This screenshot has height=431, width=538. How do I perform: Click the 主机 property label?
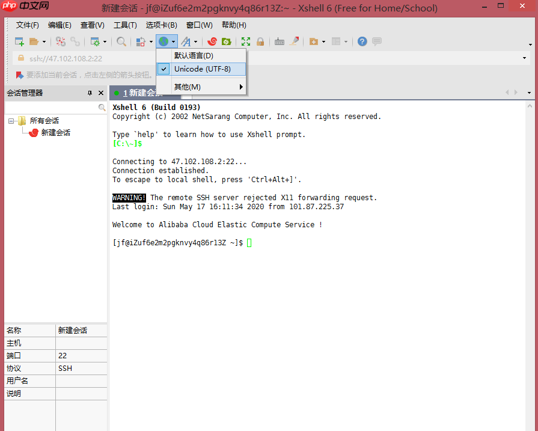coord(14,343)
